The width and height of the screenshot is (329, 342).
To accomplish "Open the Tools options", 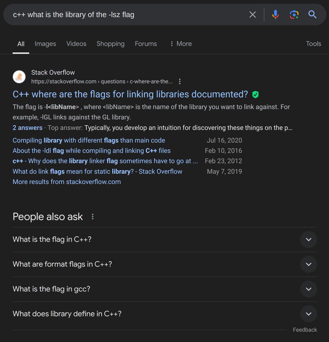I will (x=313, y=44).
